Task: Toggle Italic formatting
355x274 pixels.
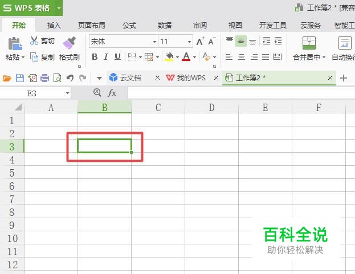Action: pyautogui.click(x=106, y=57)
